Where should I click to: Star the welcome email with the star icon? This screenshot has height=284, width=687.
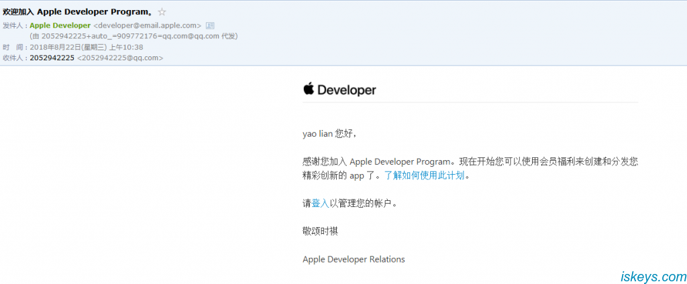pos(162,12)
